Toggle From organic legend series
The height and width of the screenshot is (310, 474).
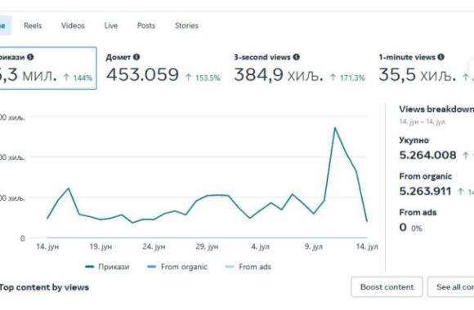(x=177, y=267)
